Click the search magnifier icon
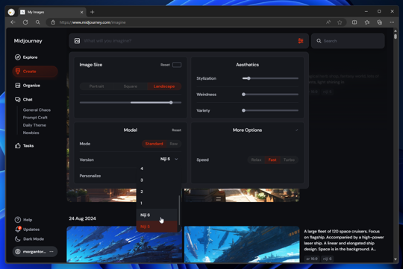Screen dimensions: 403x269 click(319, 41)
